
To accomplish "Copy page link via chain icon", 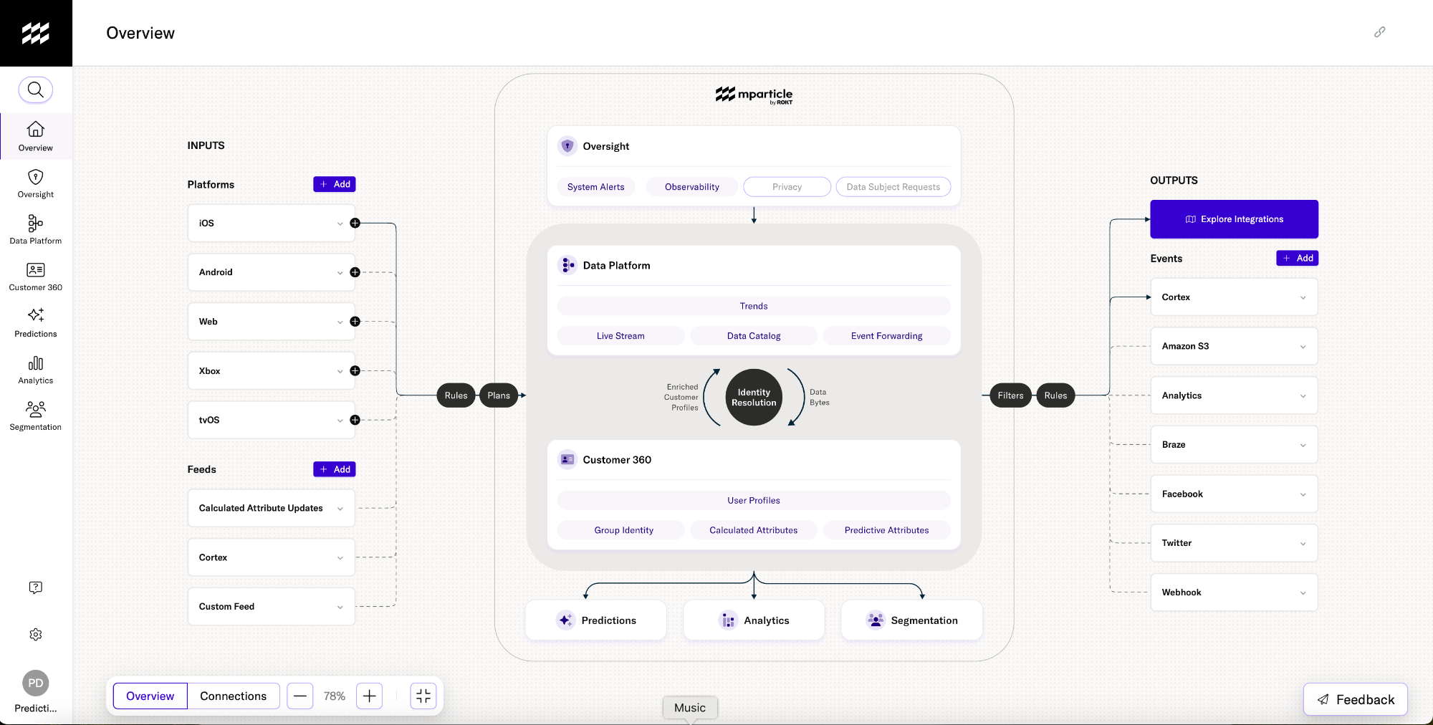I will click(x=1379, y=32).
